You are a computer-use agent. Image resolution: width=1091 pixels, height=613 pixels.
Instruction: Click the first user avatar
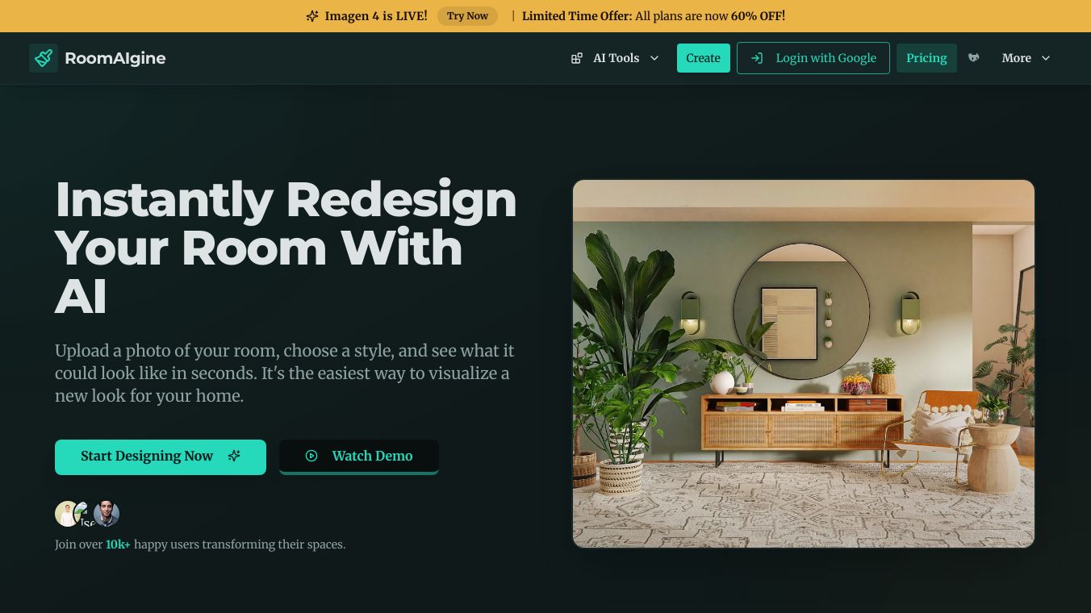[x=66, y=514]
